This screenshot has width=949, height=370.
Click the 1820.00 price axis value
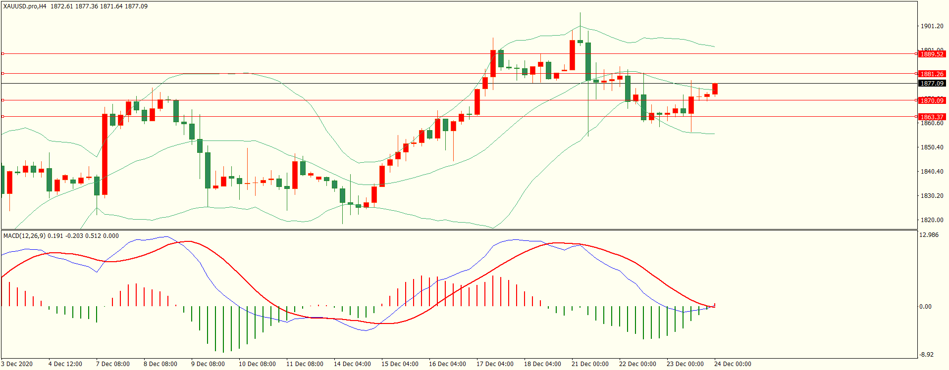tap(932, 220)
